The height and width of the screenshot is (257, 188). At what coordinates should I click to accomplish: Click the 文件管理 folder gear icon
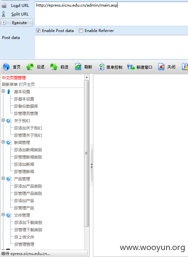click(x=9, y=215)
